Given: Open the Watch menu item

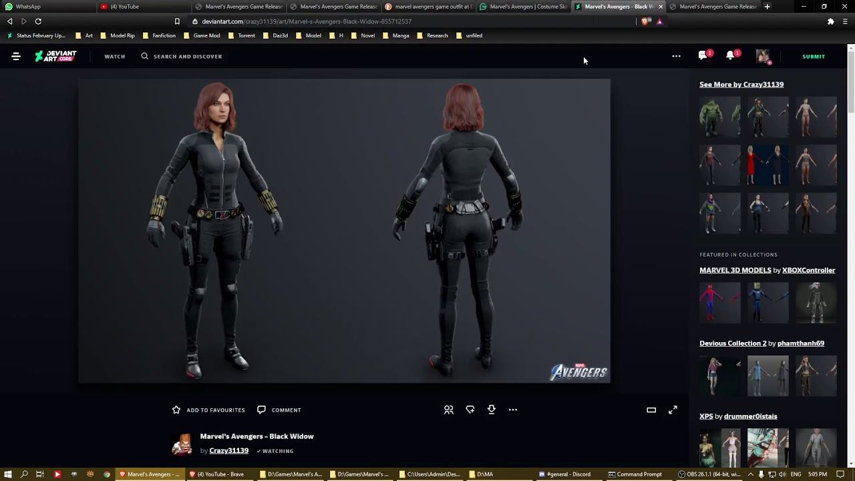Looking at the screenshot, I should click(x=115, y=57).
